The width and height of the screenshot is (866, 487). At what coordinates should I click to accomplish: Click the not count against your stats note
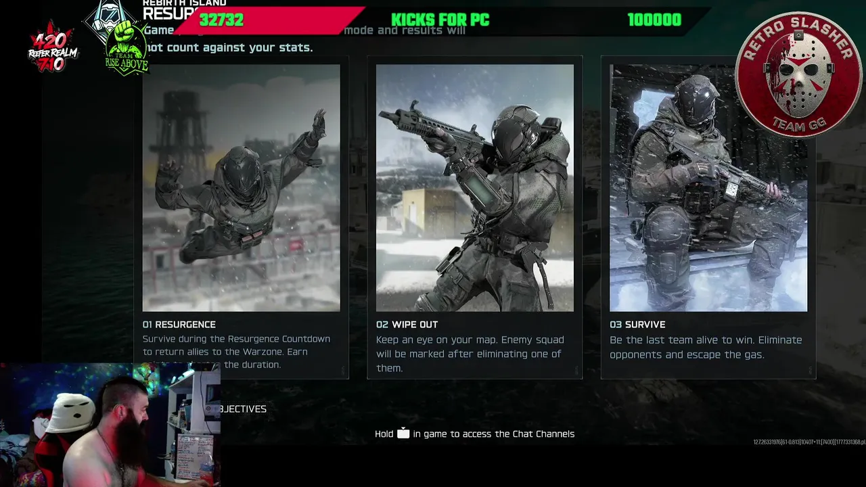pos(229,47)
